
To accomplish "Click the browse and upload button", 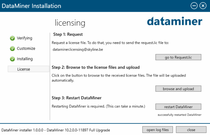I will [x=178, y=89].
